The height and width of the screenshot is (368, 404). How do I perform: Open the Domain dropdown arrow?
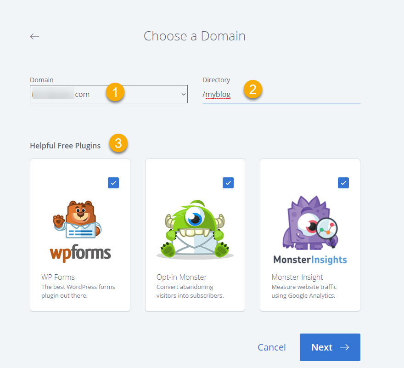point(183,94)
